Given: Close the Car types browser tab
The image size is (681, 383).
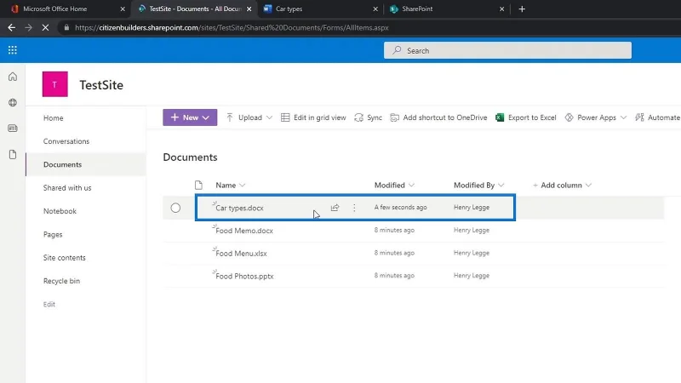Looking at the screenshot, I should coord(375,9).
